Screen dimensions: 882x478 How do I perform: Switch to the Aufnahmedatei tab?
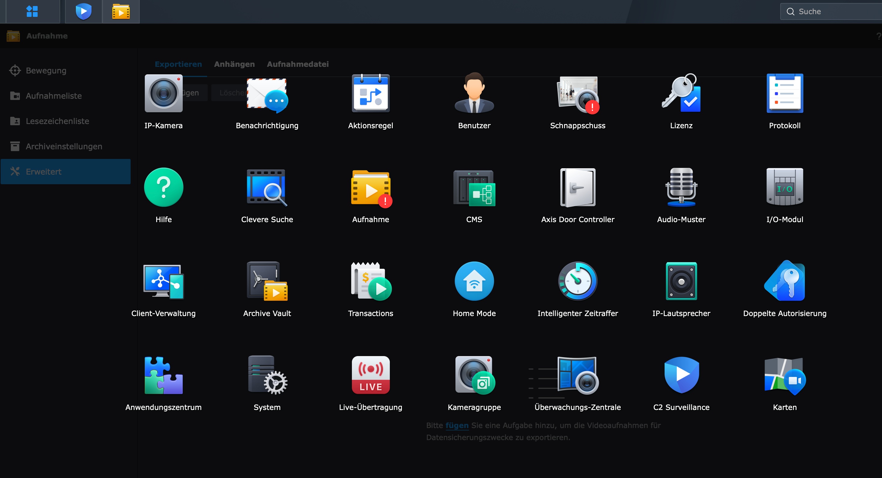click(297, 64)
